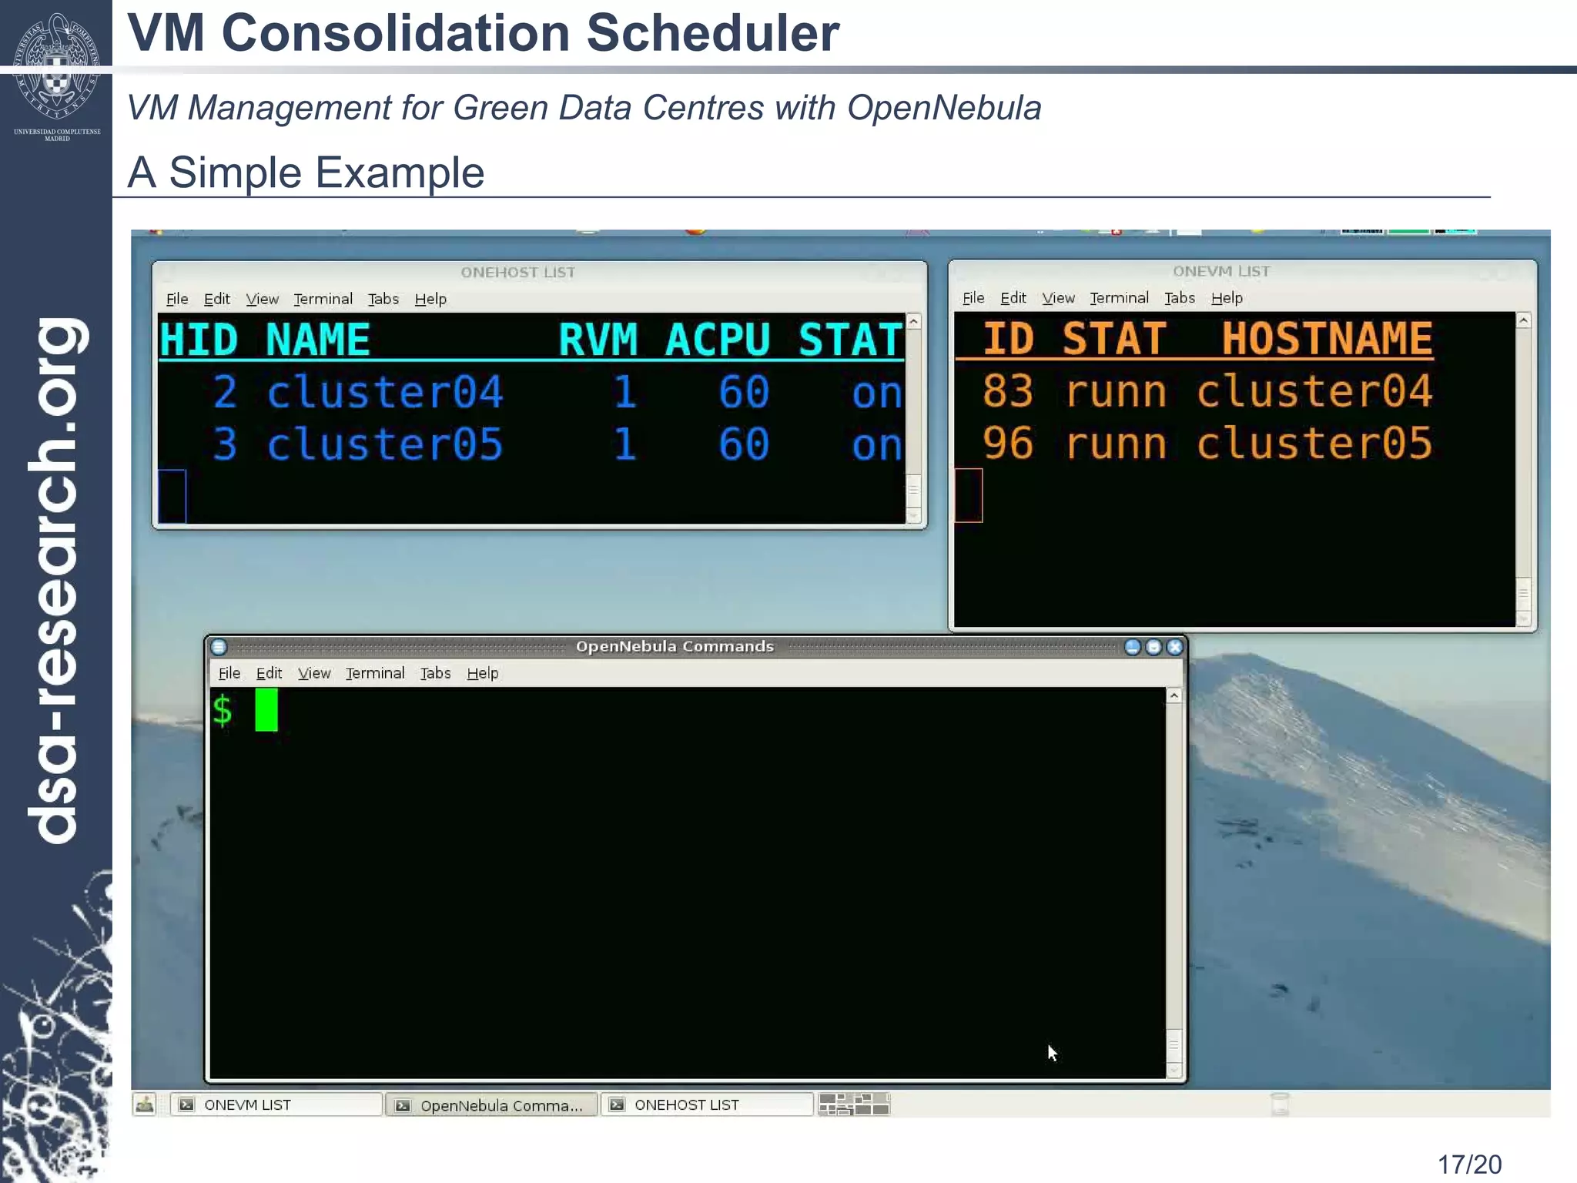
Task: Click the trash icon in taskbar
Action: click(1280, 1104)
